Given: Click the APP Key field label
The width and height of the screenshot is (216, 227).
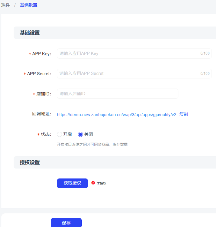Looking at the screenshot, I should 41,54.
